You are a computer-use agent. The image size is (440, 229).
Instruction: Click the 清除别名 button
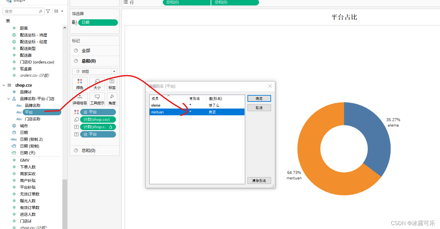click(x=259, y=181)
